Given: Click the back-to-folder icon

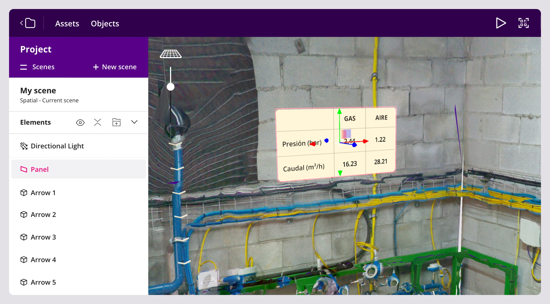Looking at the screenshot, I should pyautogui.click(x=28, y=23).
